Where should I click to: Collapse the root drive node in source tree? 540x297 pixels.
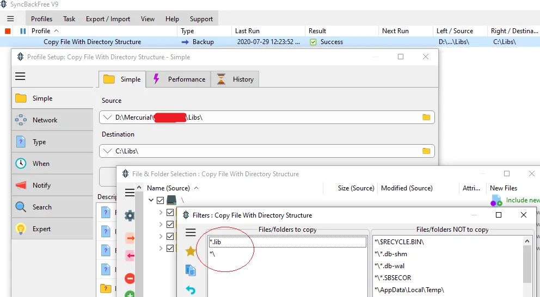[151, 200]
